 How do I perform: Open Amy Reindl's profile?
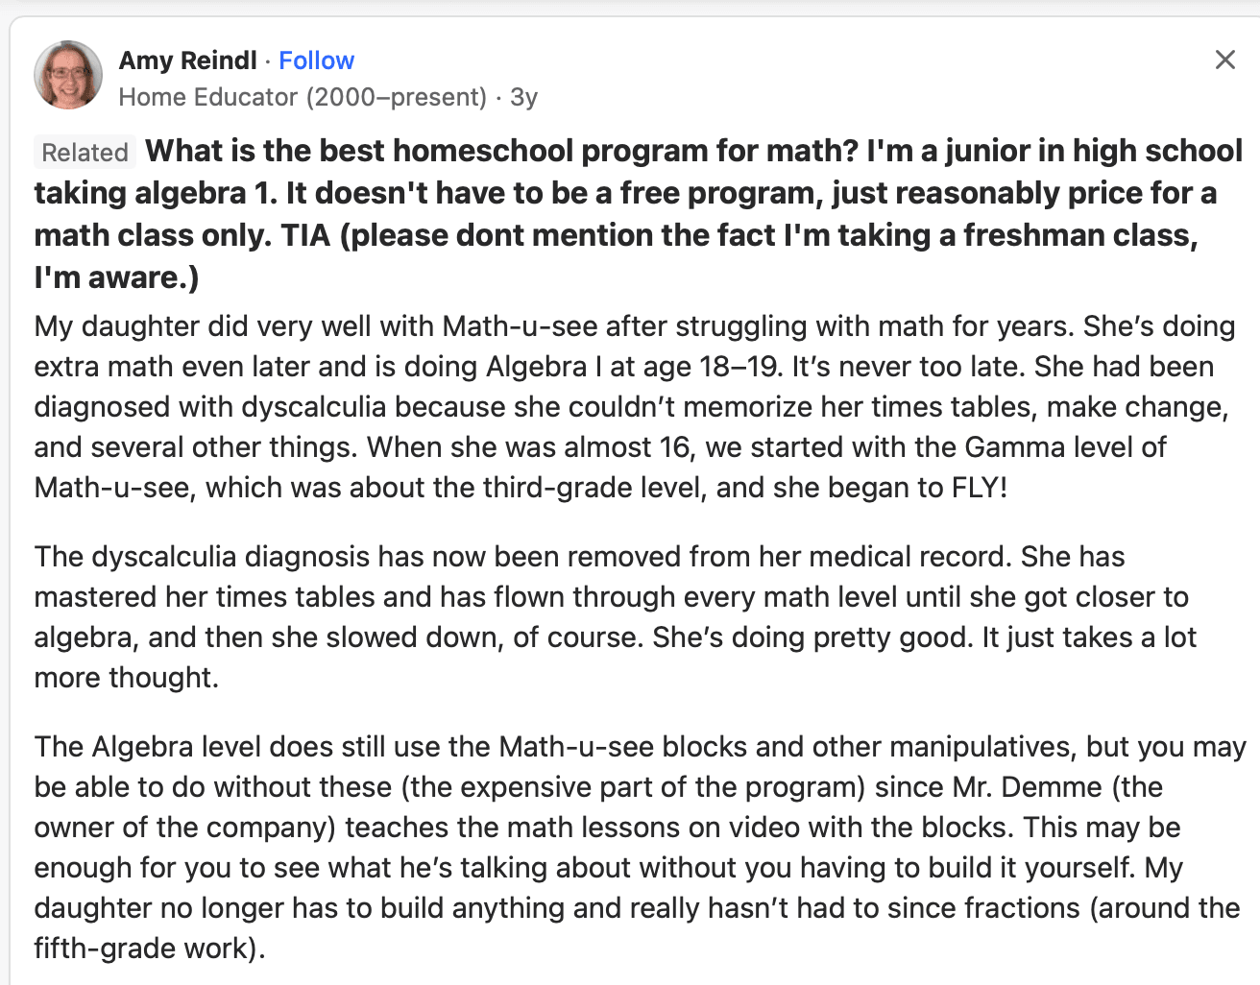coord(187,60)
